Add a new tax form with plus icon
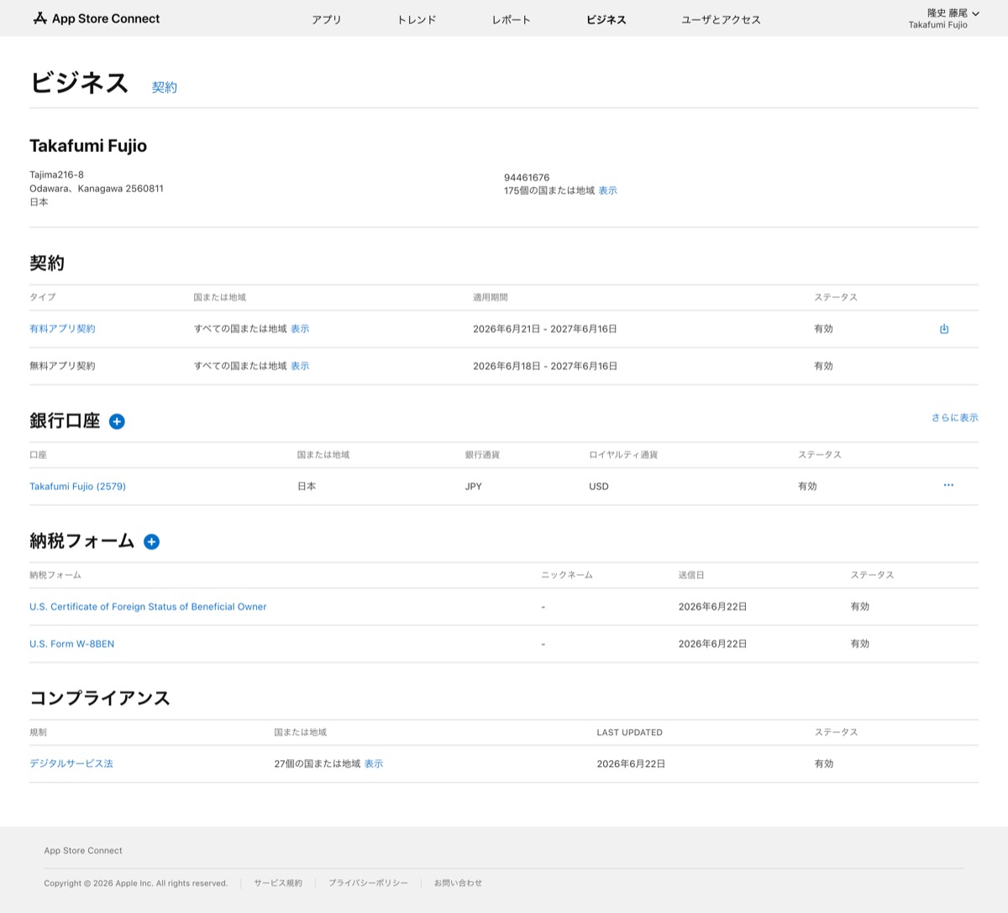This screenshot has width=1008, height=913. 151,542
